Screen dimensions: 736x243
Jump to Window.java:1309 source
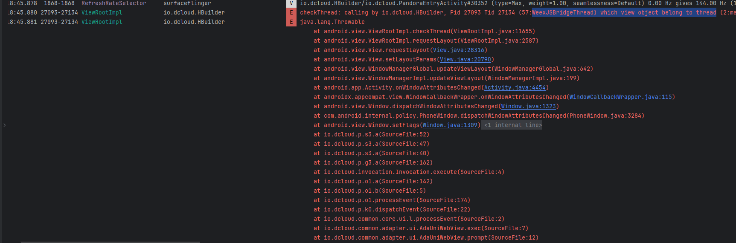click(x=450, y=125)
